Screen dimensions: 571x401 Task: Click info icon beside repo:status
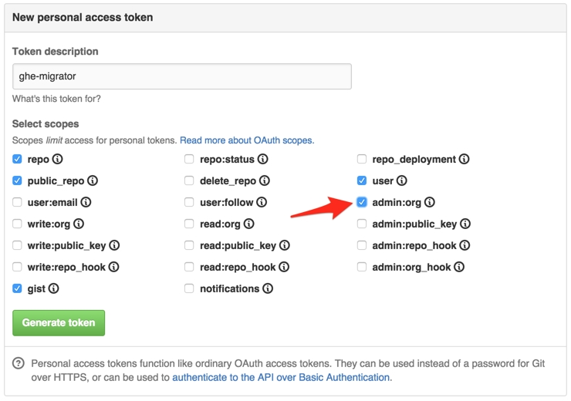coord(263,160)
